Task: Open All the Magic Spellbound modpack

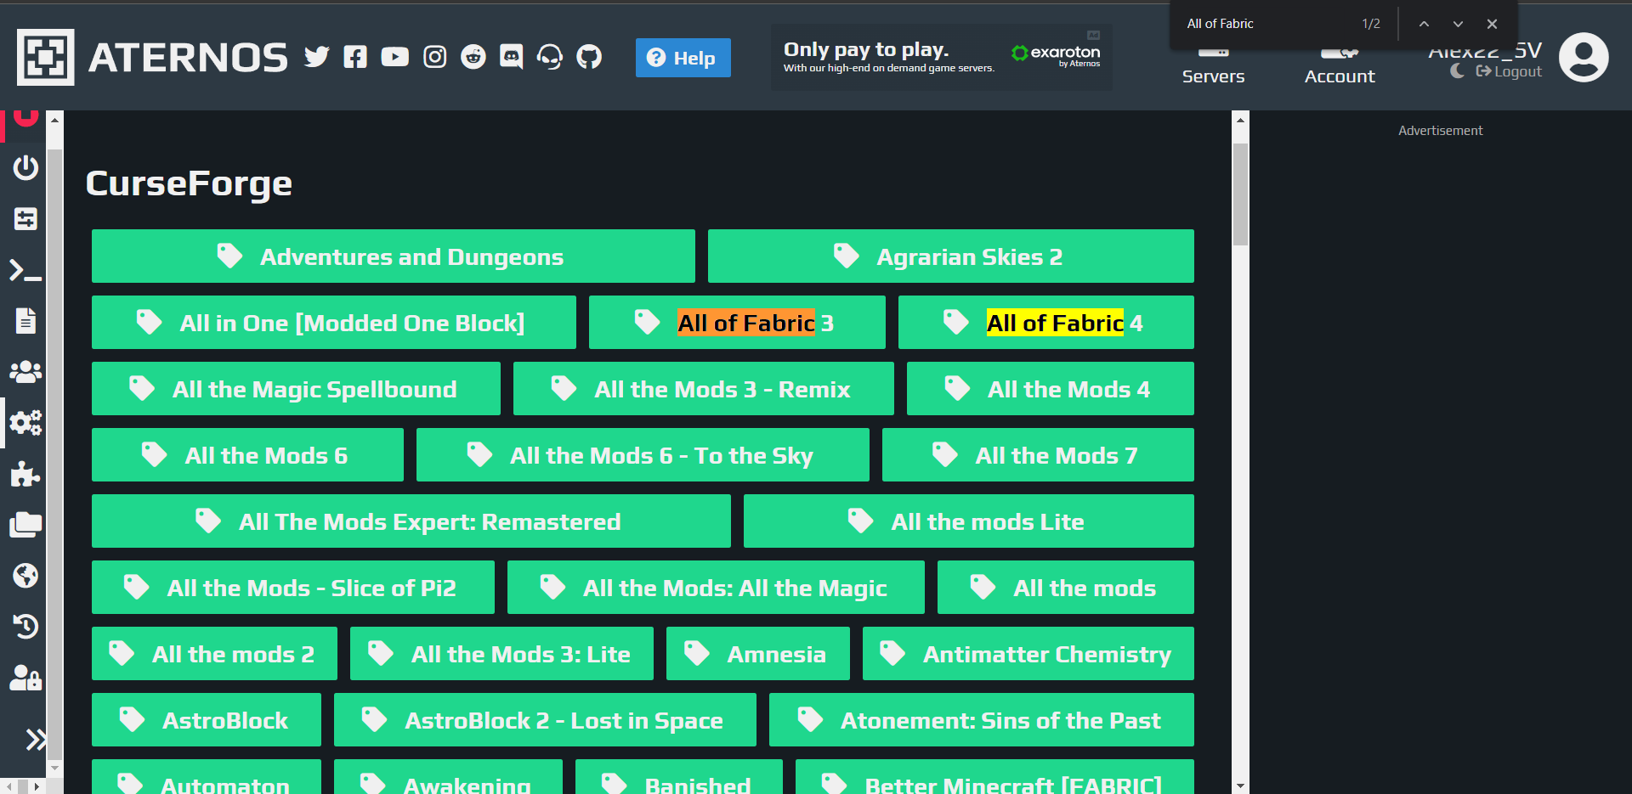Action: point(296,388)
